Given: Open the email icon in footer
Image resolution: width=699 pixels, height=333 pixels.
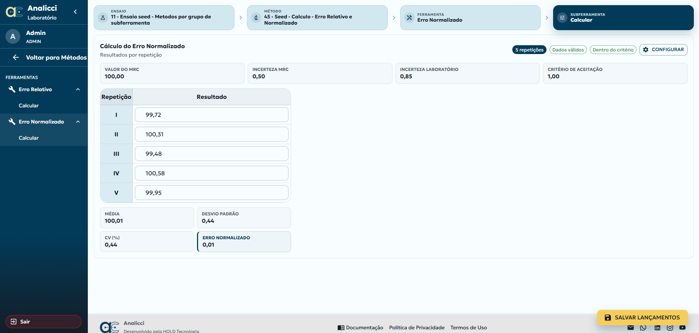Looking at the screenshot, I should click(631, 327).
